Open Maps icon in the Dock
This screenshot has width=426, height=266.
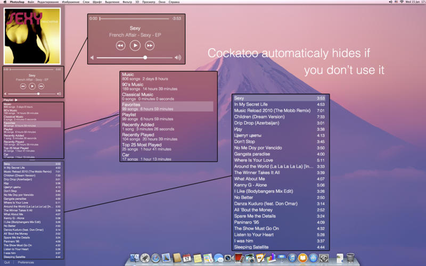click(x=208, y=258)
